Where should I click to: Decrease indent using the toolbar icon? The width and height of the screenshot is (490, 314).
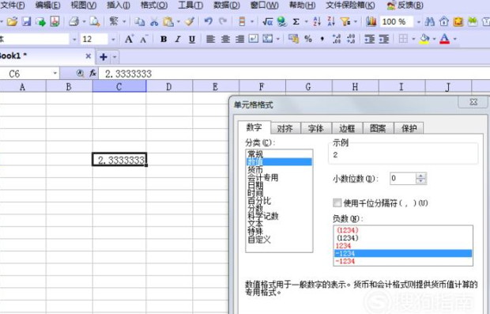pos(370,39)
